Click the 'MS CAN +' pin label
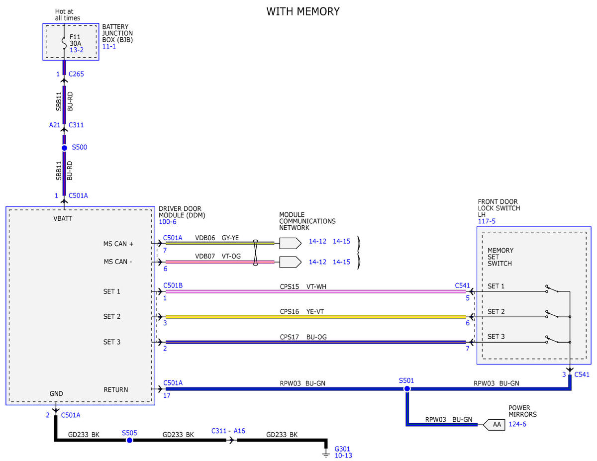The width and height of the screenshot is (597, 461). (118, 244)
